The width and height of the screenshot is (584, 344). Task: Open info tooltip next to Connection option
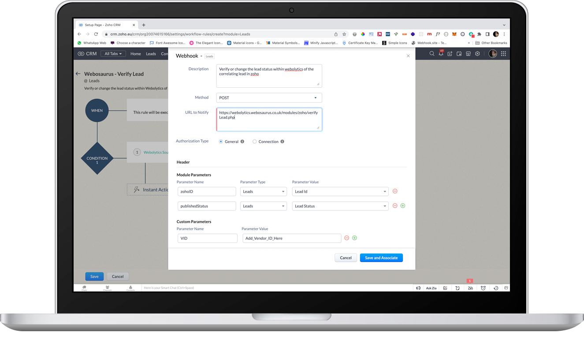point(283,142)
